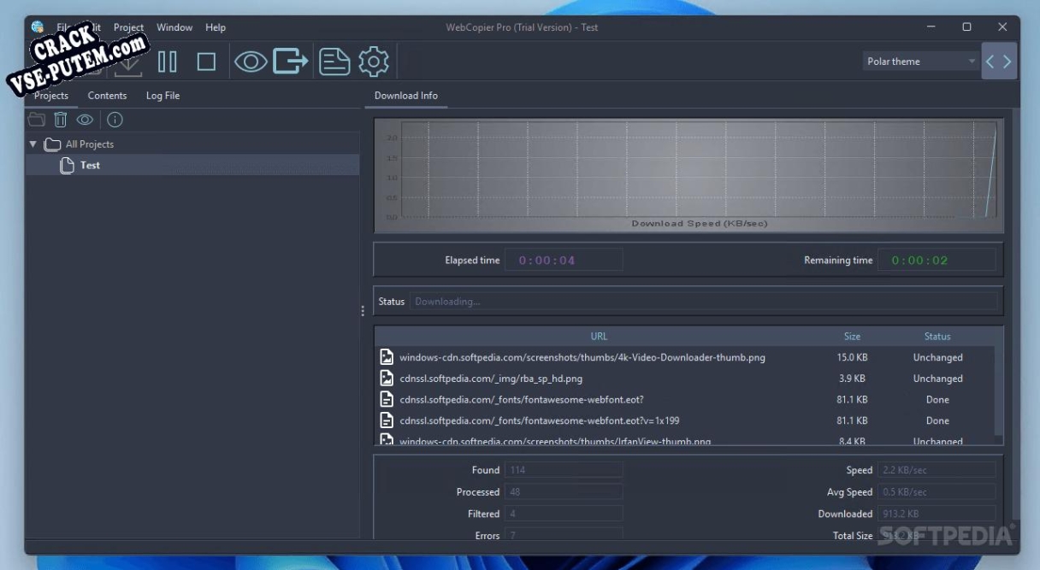Click the fontawesome-webfont.eot?v=1x199 file icon
The image size is (1040, 570).
387,420
